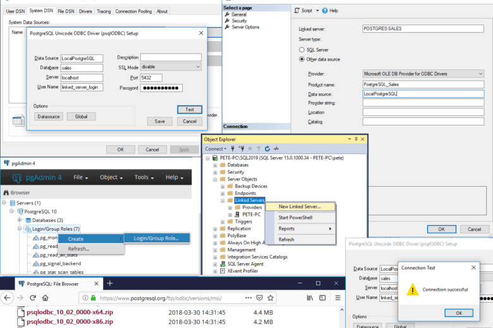Click the Refresh icon in Object Explorer toolbar

267,148
